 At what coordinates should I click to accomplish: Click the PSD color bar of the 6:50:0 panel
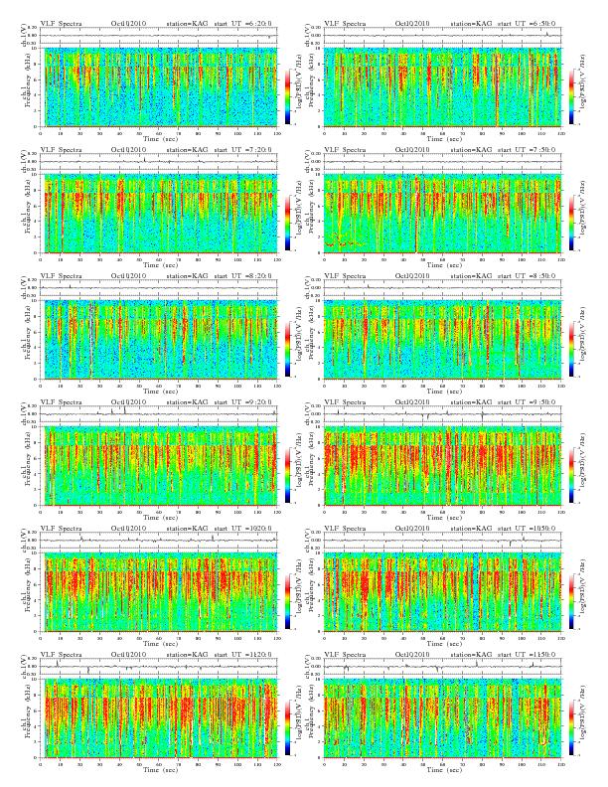pyautogui.click(x=571, y=96)
